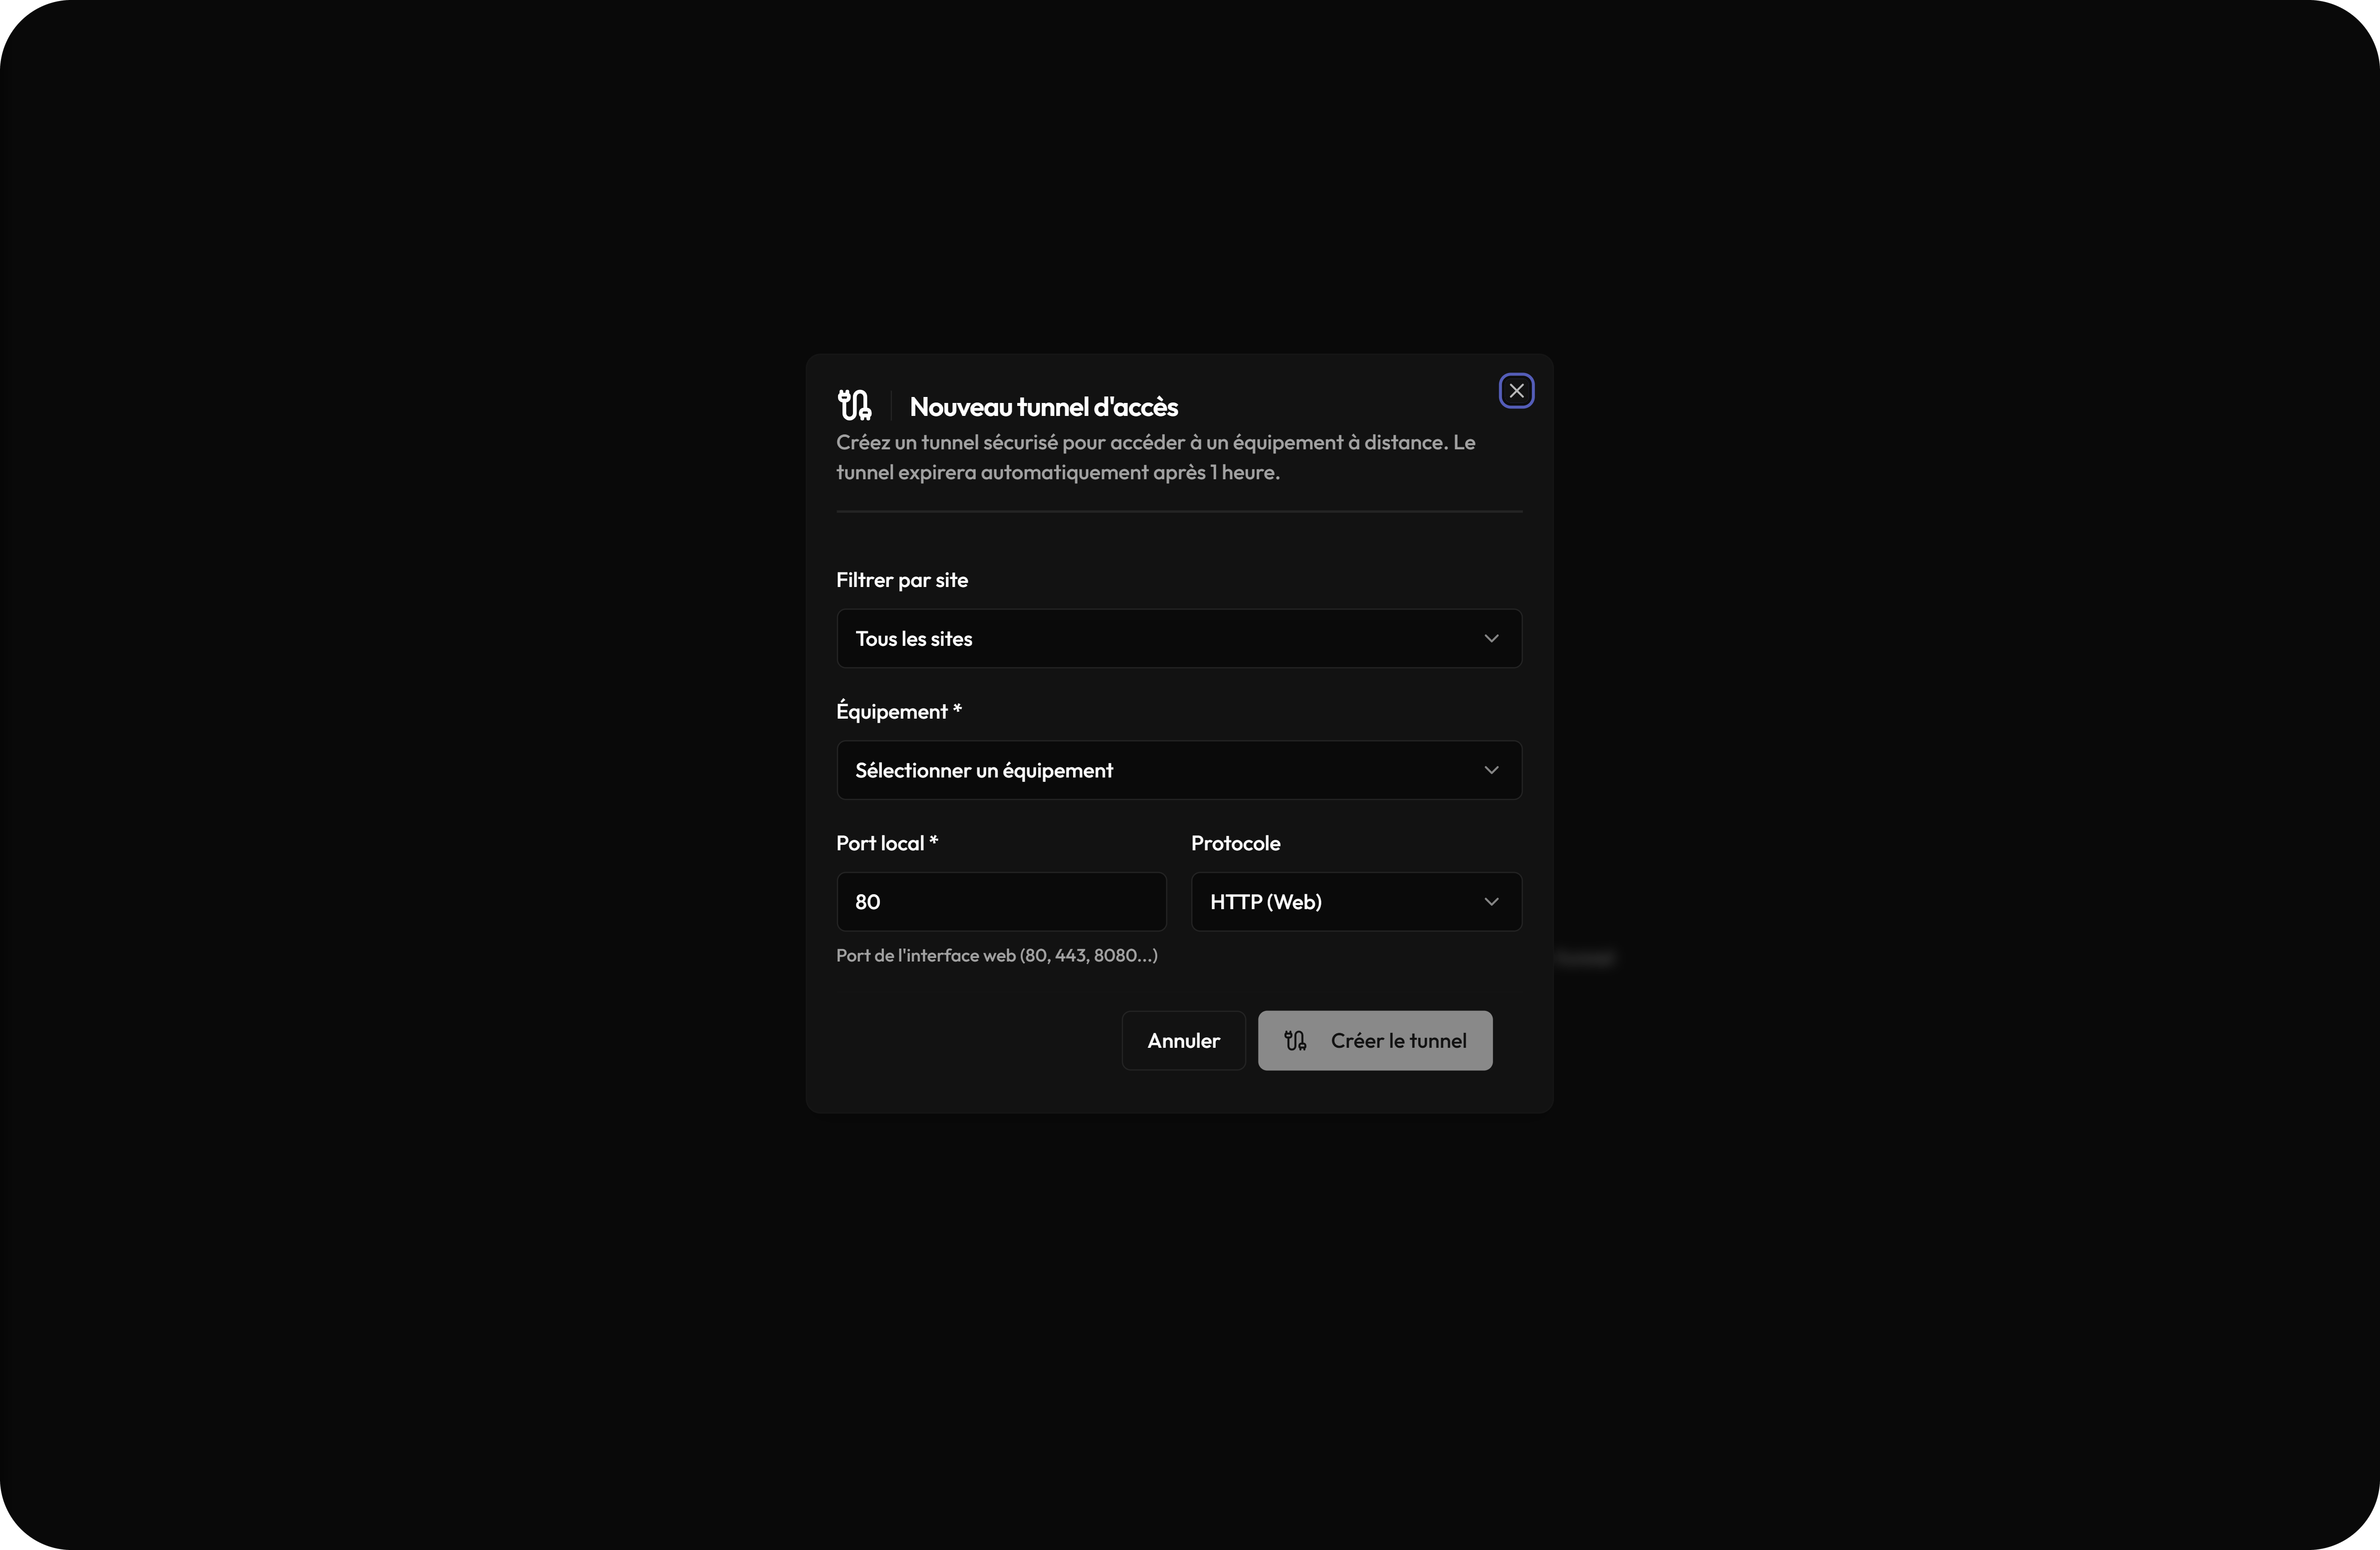Click the Port de l'interface web hint text

click(997, 956)
